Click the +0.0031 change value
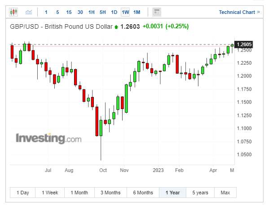 [153, 26]
